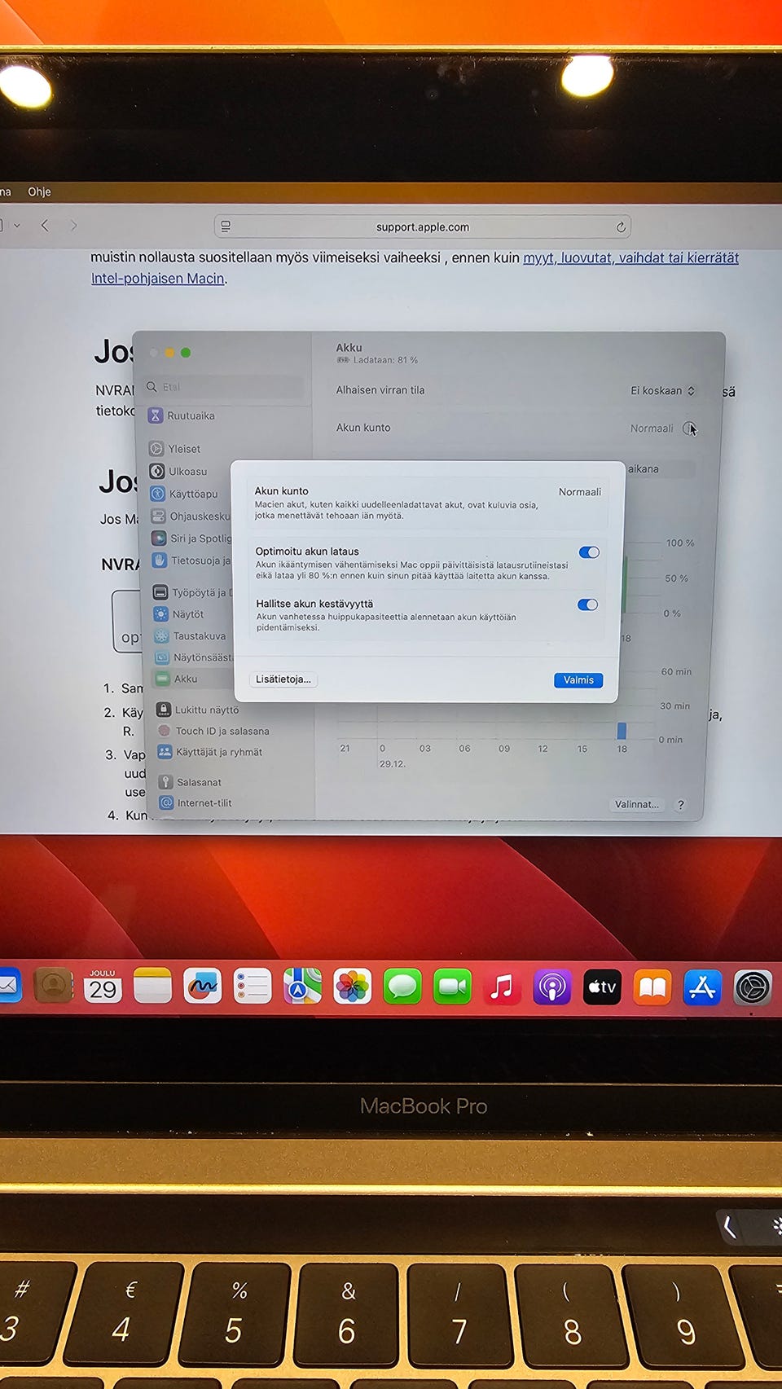Select Yleiset in settings sidebar
The width and height of the screenshot is (782, 1389).
(x=175, y=449)
